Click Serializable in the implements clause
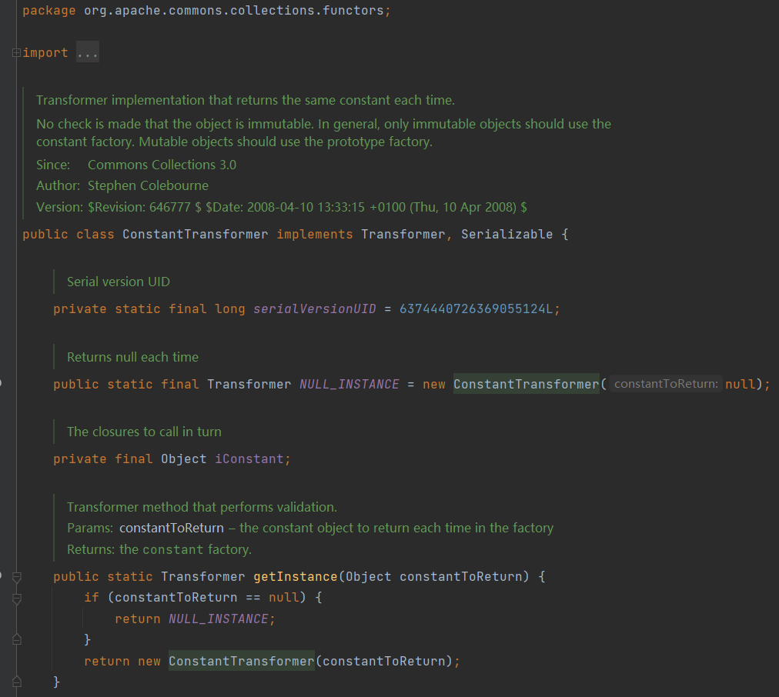 507,235
